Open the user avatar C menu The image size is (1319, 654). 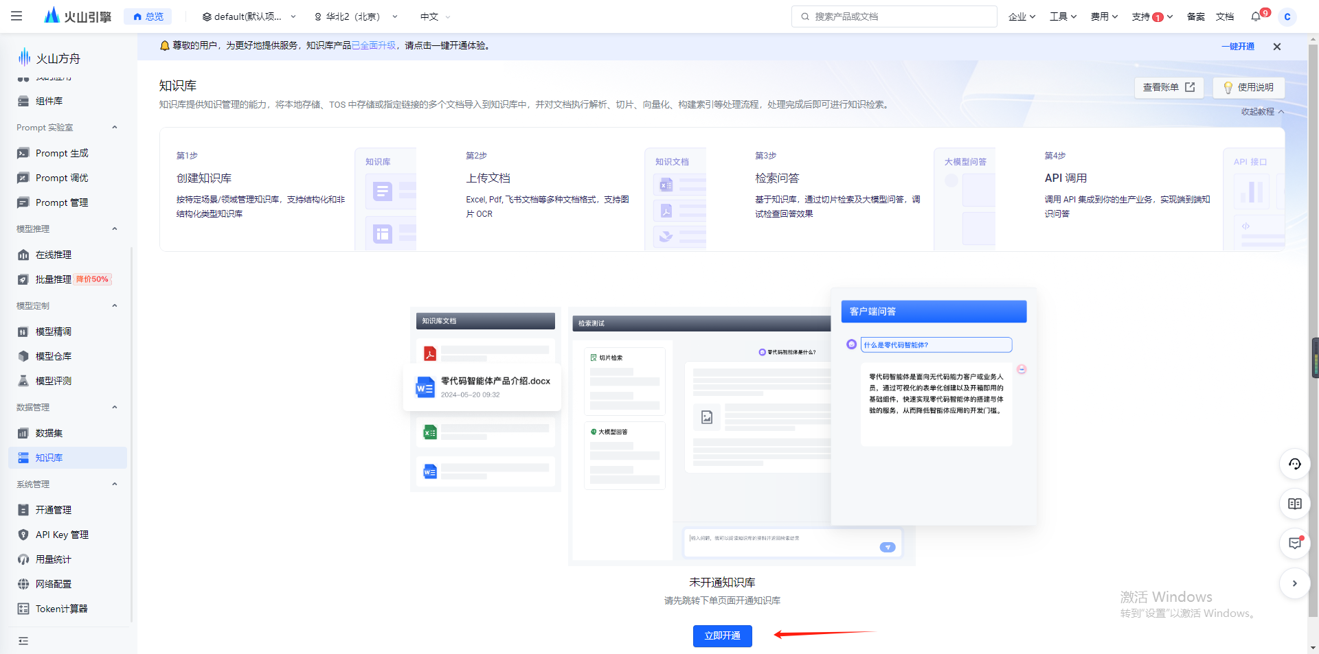pos(1287,16)
